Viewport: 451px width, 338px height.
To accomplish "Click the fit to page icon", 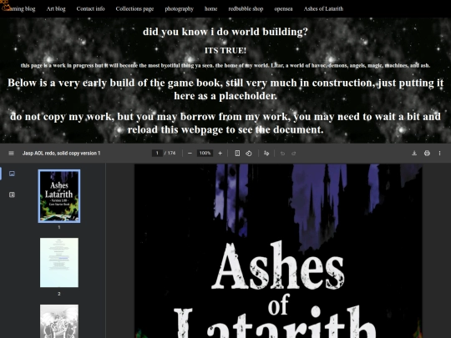I will (237, 154).
